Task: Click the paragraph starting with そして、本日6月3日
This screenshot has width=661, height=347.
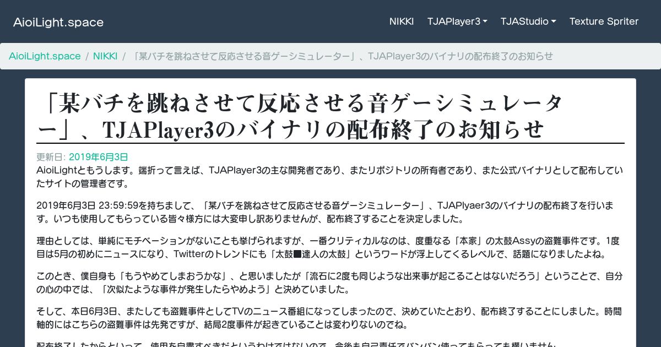Action: point(330,318)
